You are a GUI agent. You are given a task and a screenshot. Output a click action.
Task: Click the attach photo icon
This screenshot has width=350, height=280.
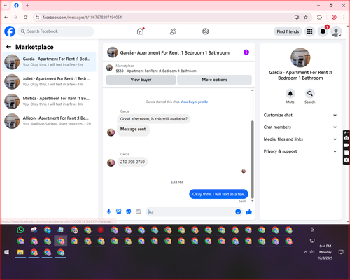pos(119,211)
